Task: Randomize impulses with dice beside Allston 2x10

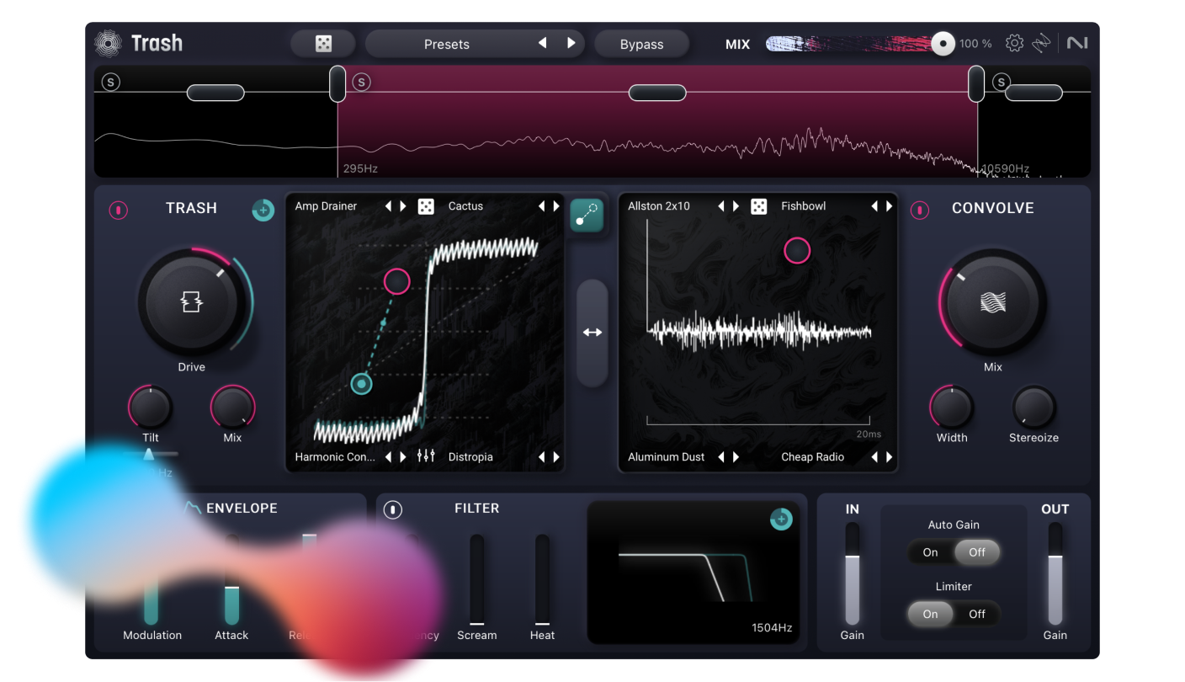Action: click(759, 206)
